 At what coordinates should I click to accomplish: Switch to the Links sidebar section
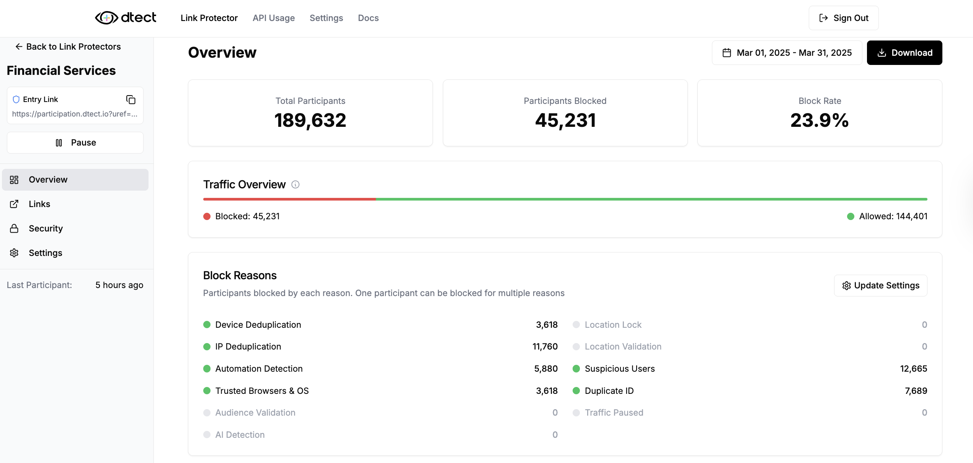(x=39, y=204)
